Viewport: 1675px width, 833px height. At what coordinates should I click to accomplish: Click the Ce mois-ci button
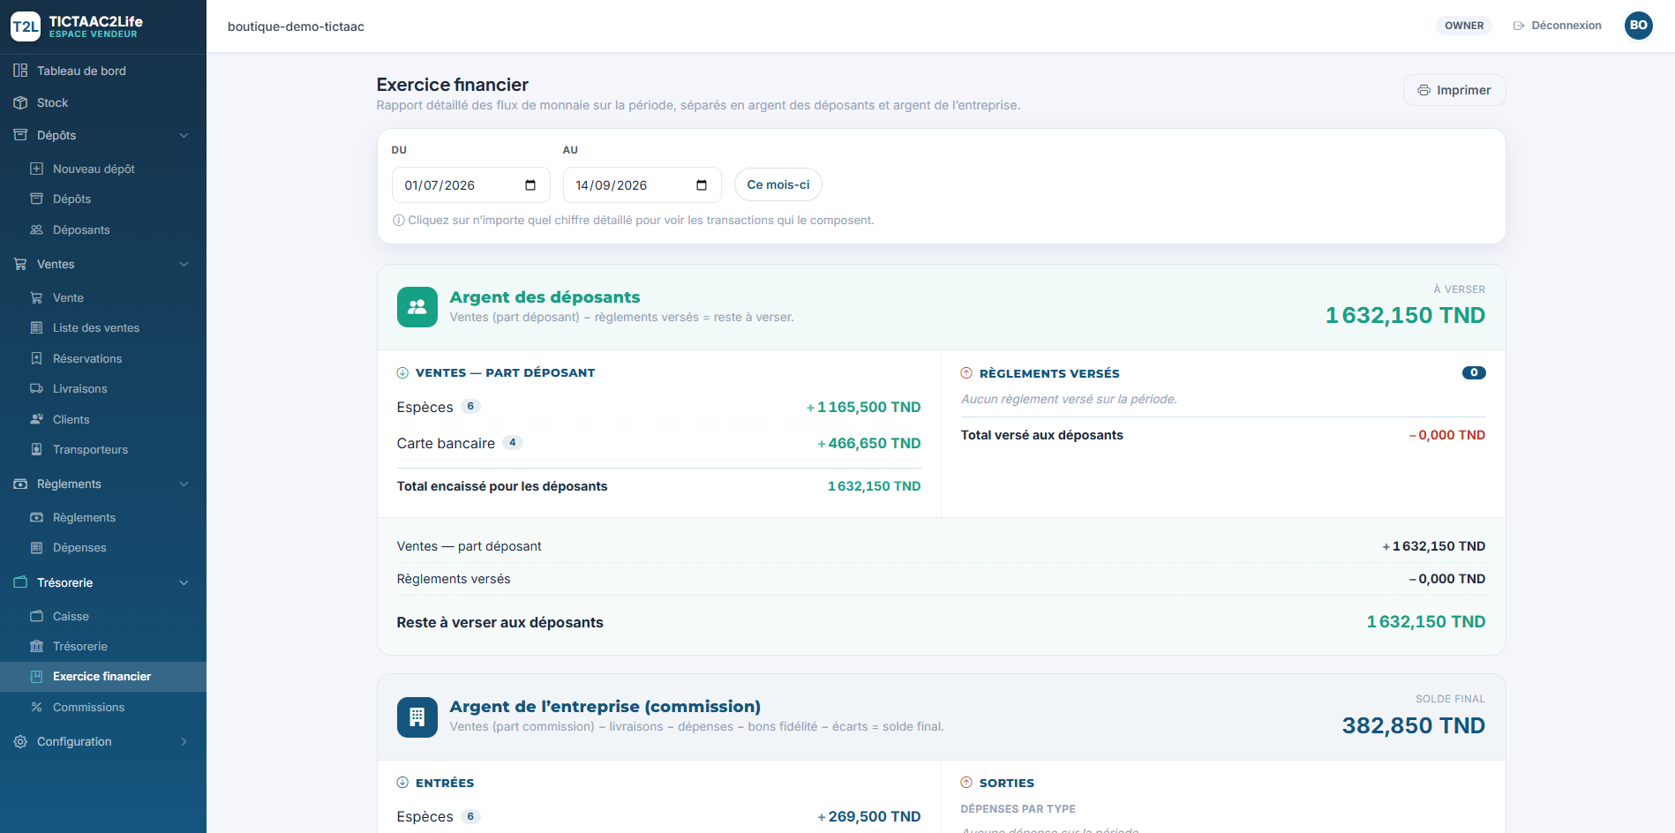[x=778, y=184]
